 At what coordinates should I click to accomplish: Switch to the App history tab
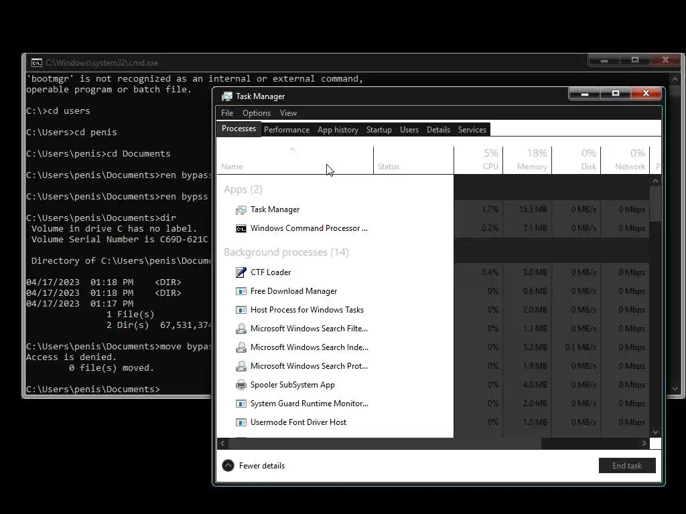pyautogui.click(x=338, y=130)
